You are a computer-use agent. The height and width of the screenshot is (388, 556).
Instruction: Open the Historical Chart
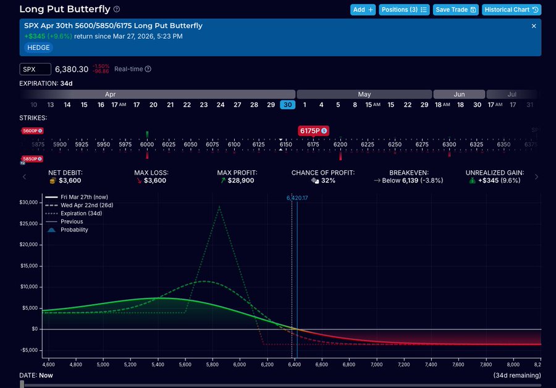512,9
